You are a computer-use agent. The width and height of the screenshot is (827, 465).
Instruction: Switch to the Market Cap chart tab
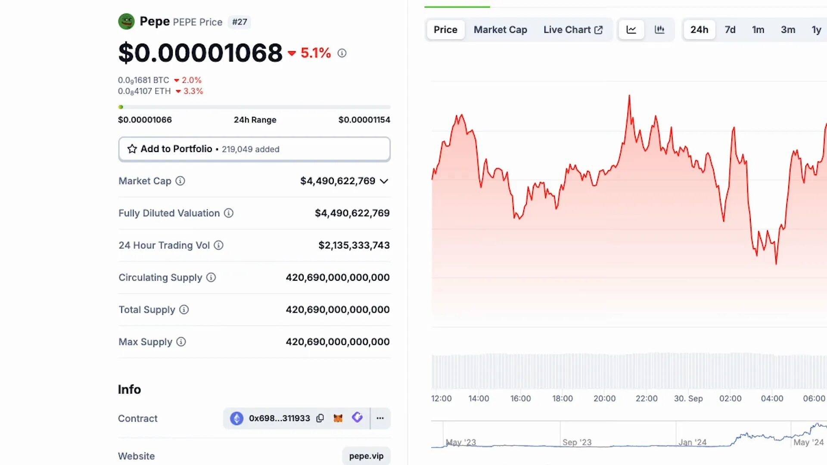point(500,29)
